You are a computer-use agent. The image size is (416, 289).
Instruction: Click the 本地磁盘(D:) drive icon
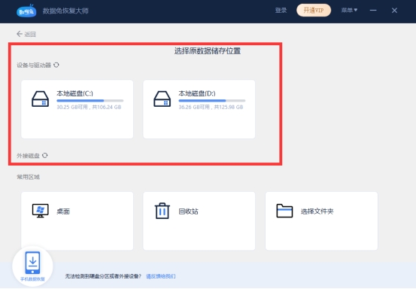(x=162, y=99)
